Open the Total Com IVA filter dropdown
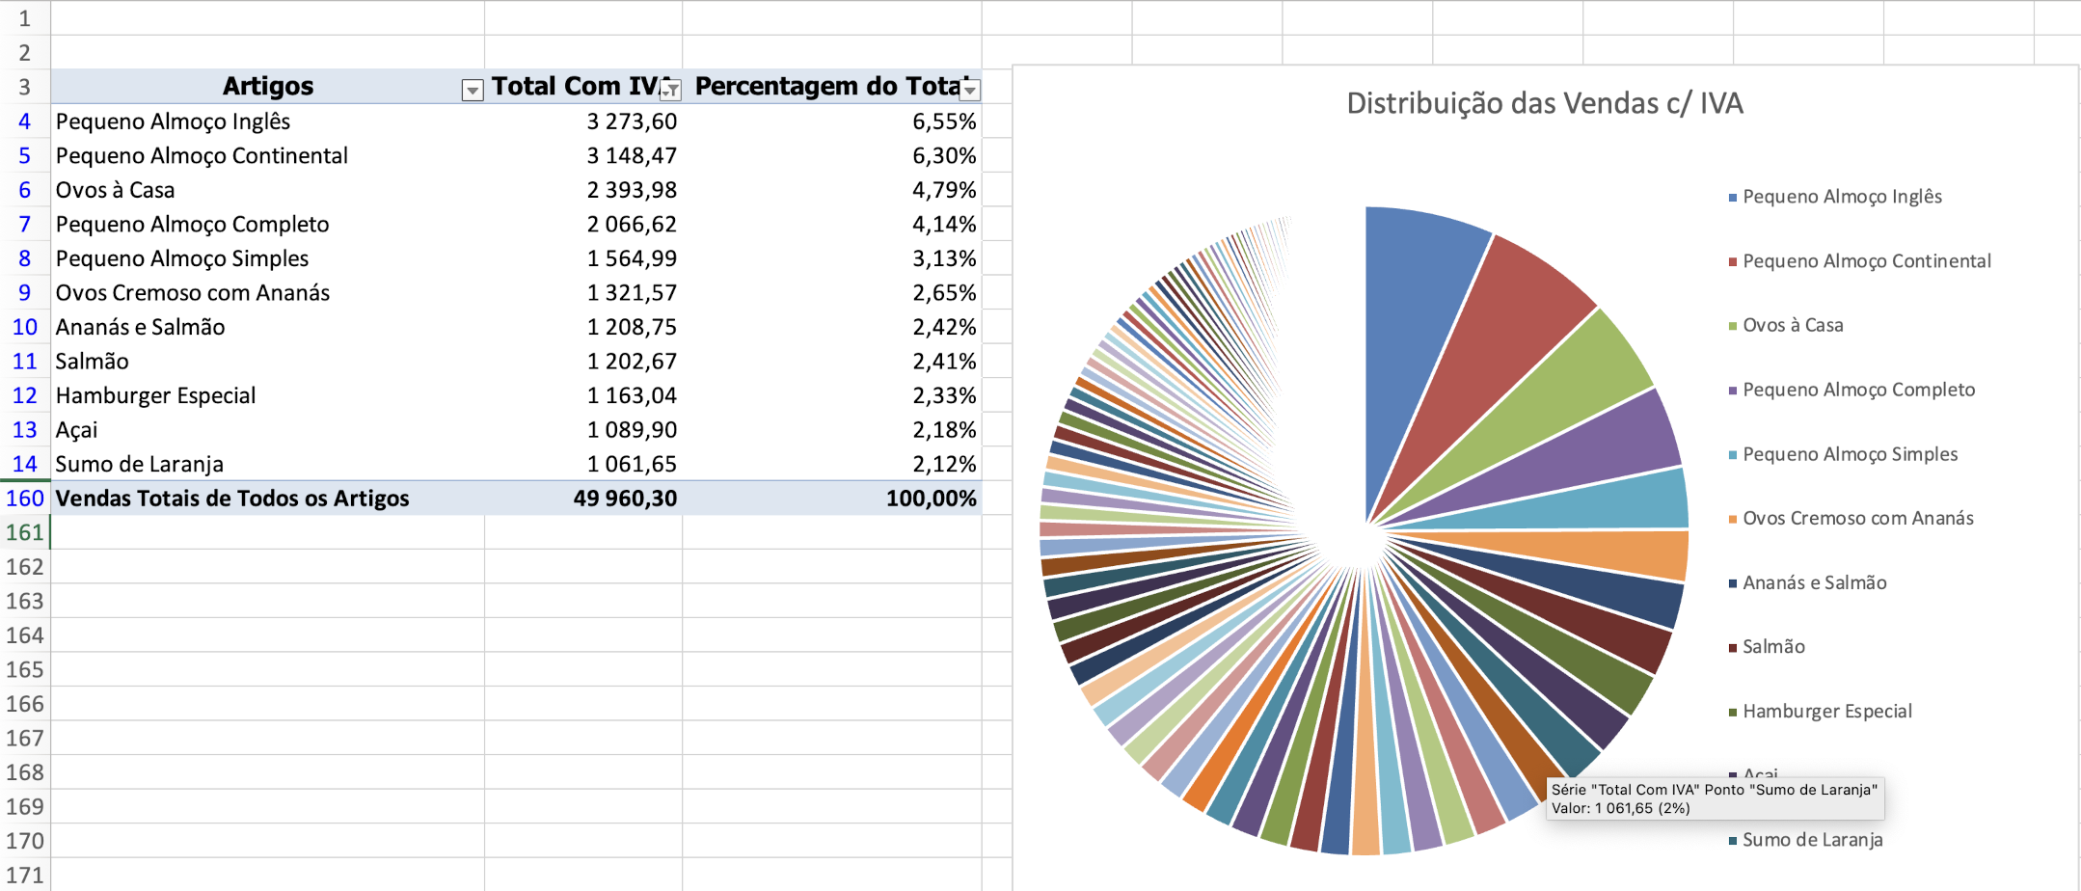Viewport: 2081px width, 891px height. coord(671,91)
